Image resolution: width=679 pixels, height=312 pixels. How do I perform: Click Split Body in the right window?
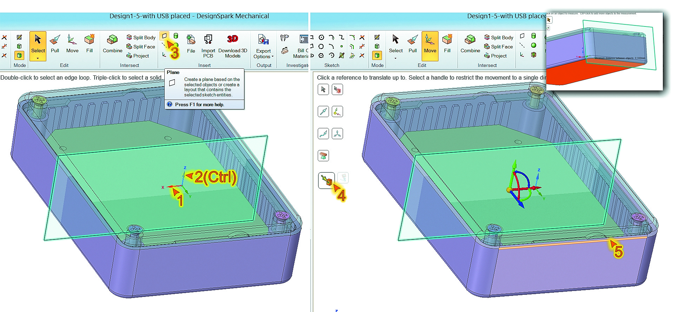(499, 38)
